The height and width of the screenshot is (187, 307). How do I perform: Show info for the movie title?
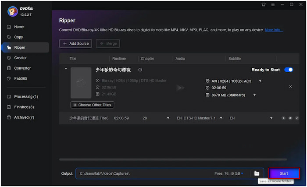coord(140,70)
